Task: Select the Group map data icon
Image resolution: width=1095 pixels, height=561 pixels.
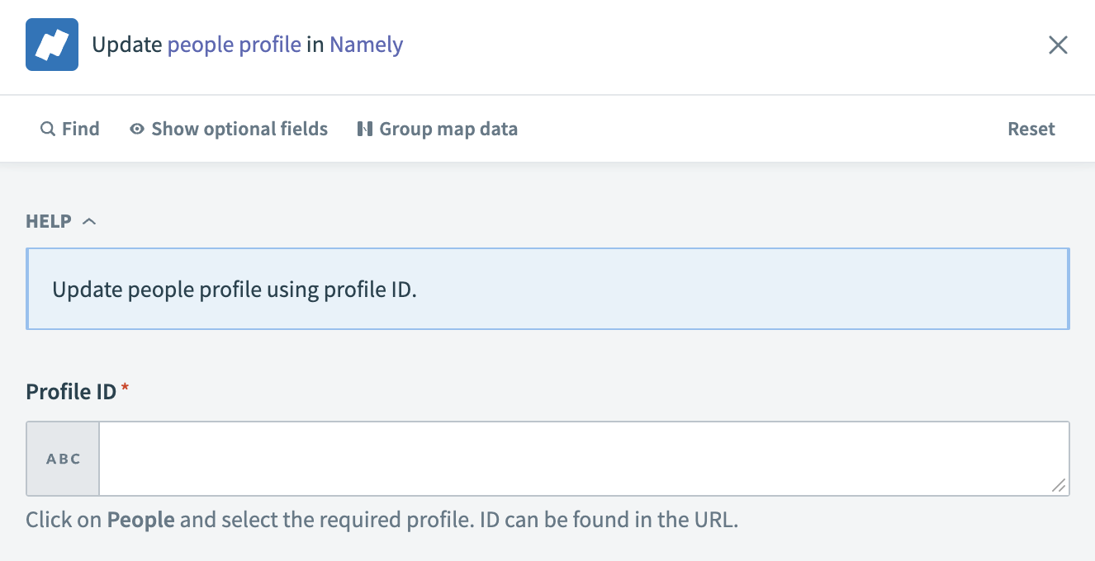Action: click(366, 129)
